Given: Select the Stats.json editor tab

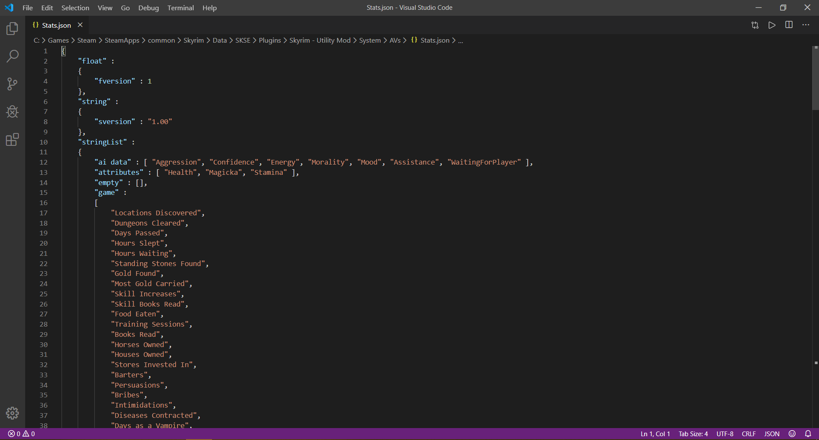Looking at the screenshot, I should click(x=56, y=25).
